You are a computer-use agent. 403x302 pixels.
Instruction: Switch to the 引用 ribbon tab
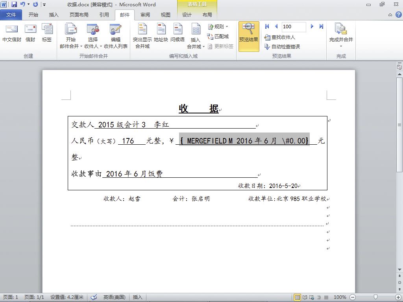point(104,15)
